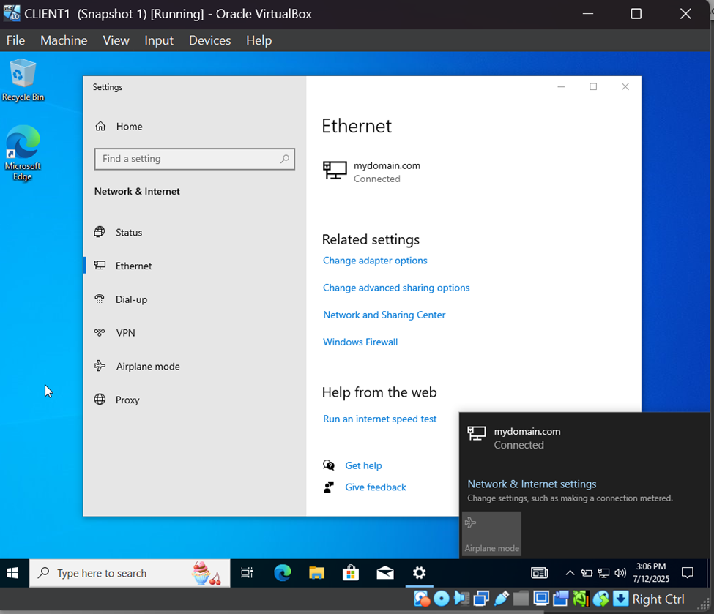Click the search magnifier in Find a setting
Viewport: 714px width, 614px height.
(285, 159)
